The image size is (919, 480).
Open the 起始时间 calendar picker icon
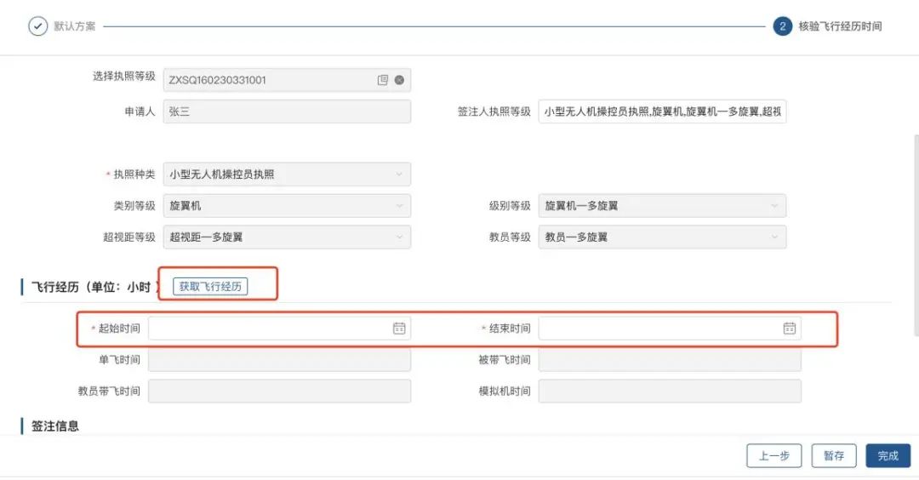pos(399,329)
